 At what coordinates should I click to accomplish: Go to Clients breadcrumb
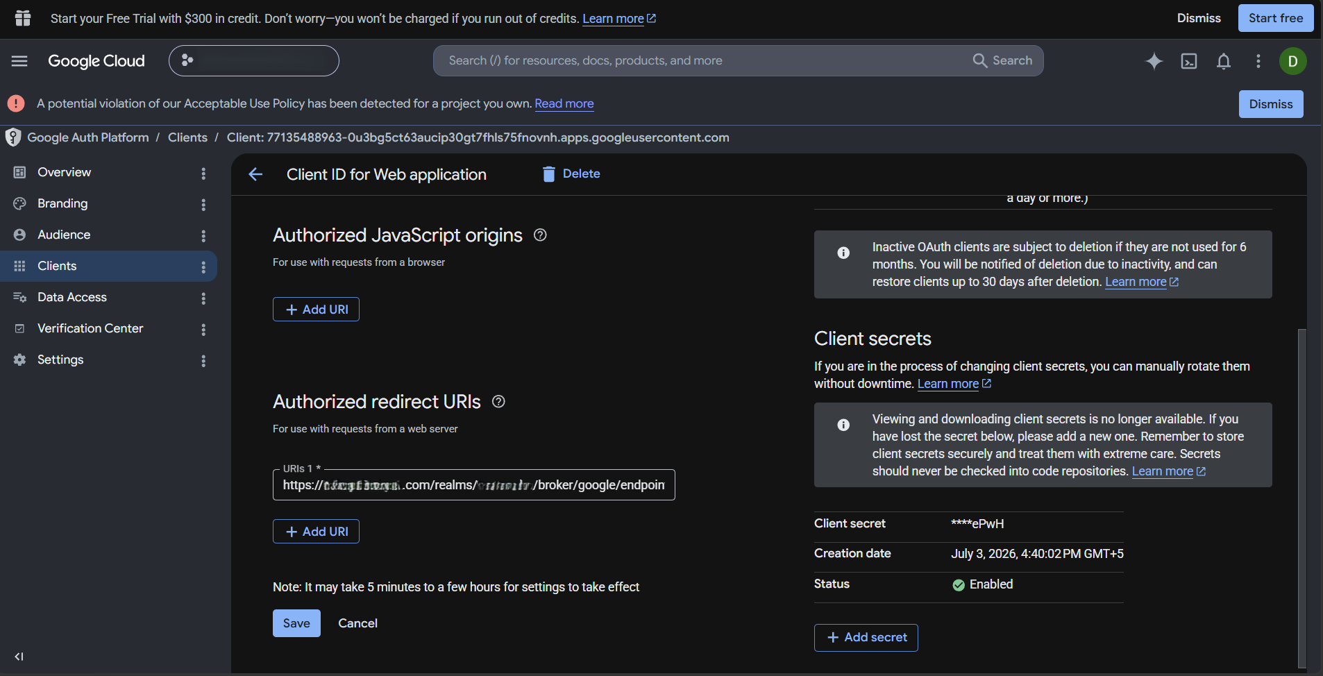[x=187, y=137]
